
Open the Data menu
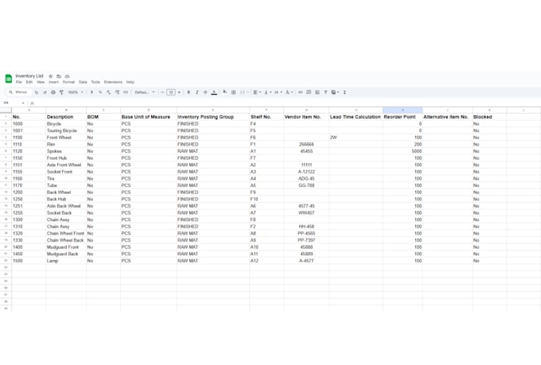(x=83, y=82)
